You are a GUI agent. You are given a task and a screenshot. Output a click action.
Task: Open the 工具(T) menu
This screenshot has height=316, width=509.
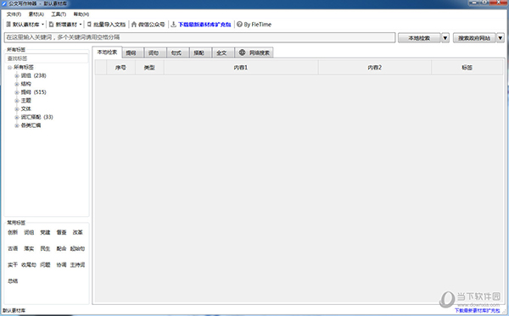(x=59, y=14)
